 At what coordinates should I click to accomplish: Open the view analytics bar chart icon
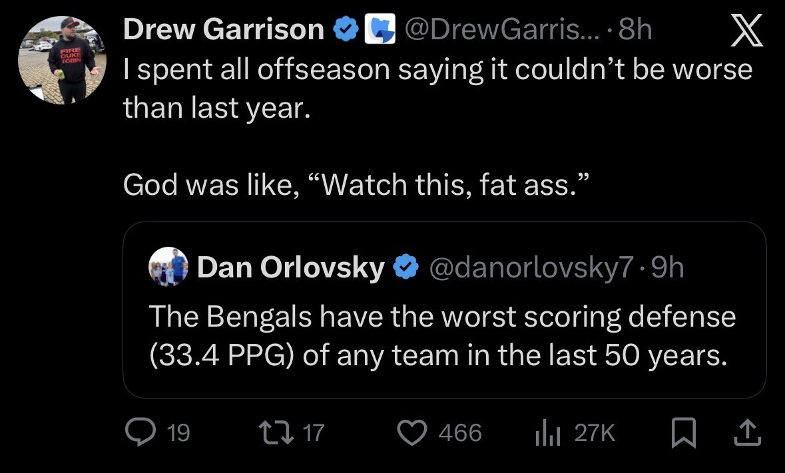[547, 433]
